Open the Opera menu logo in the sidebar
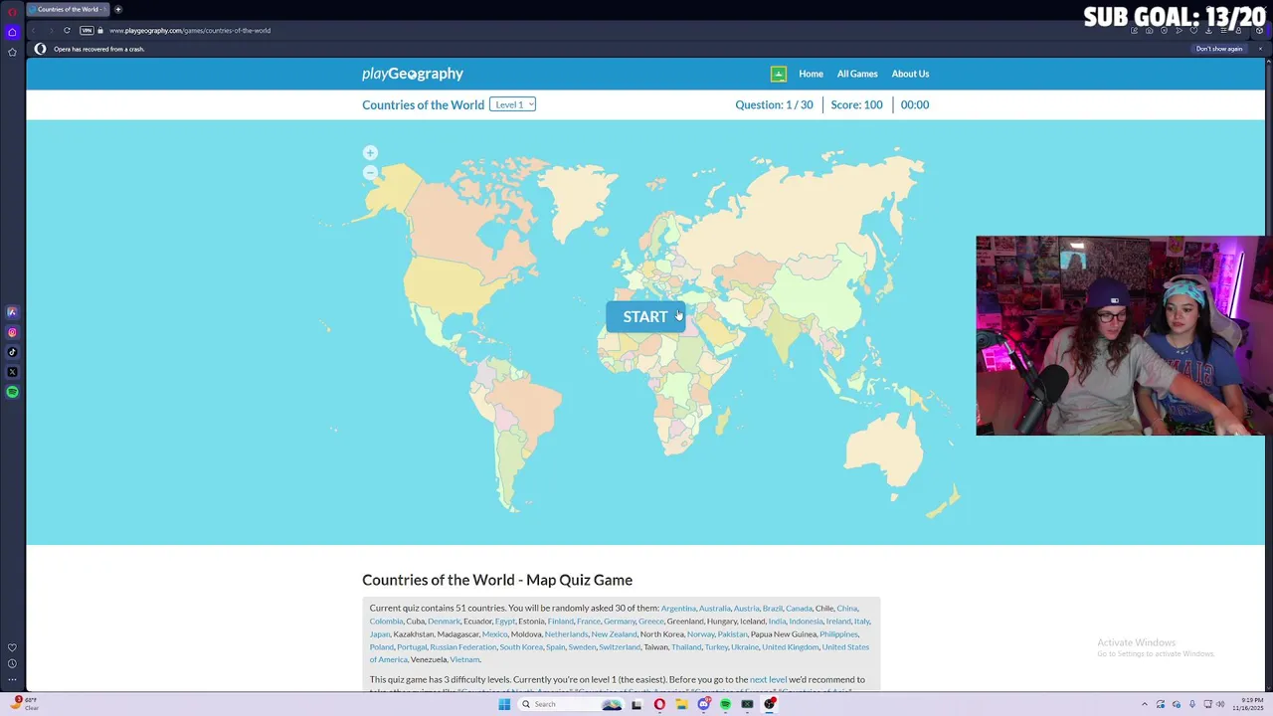1273x716 pixels. pyautogui.click(x=12, y=12)
